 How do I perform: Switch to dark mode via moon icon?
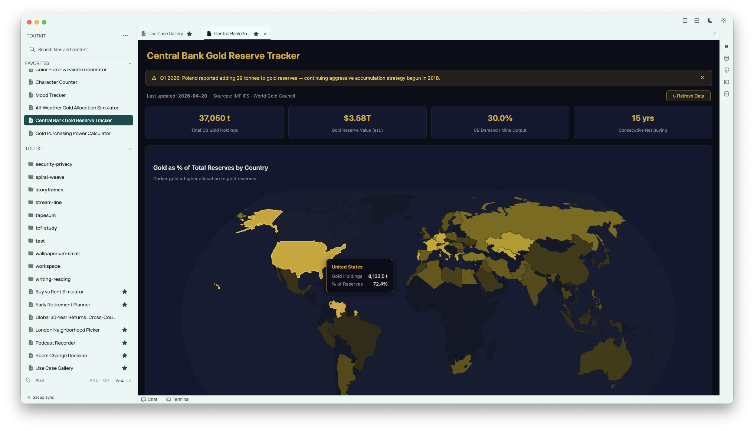pos(710,20)
